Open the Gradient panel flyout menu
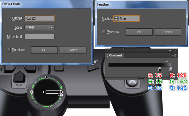 pos(174,55)
